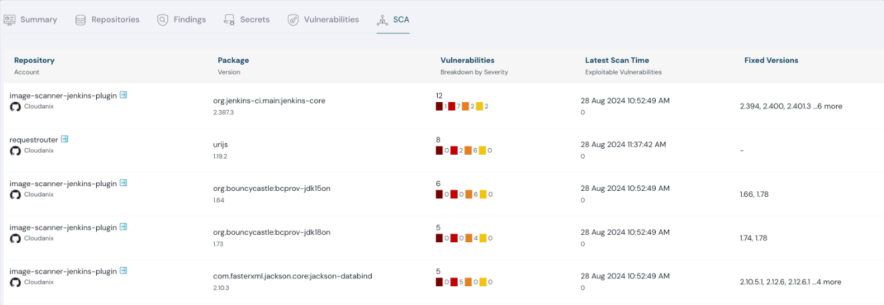Sort by the Vulnerabilities column header
Viewport: 884px width, 305px height.
tap(467, 60)
